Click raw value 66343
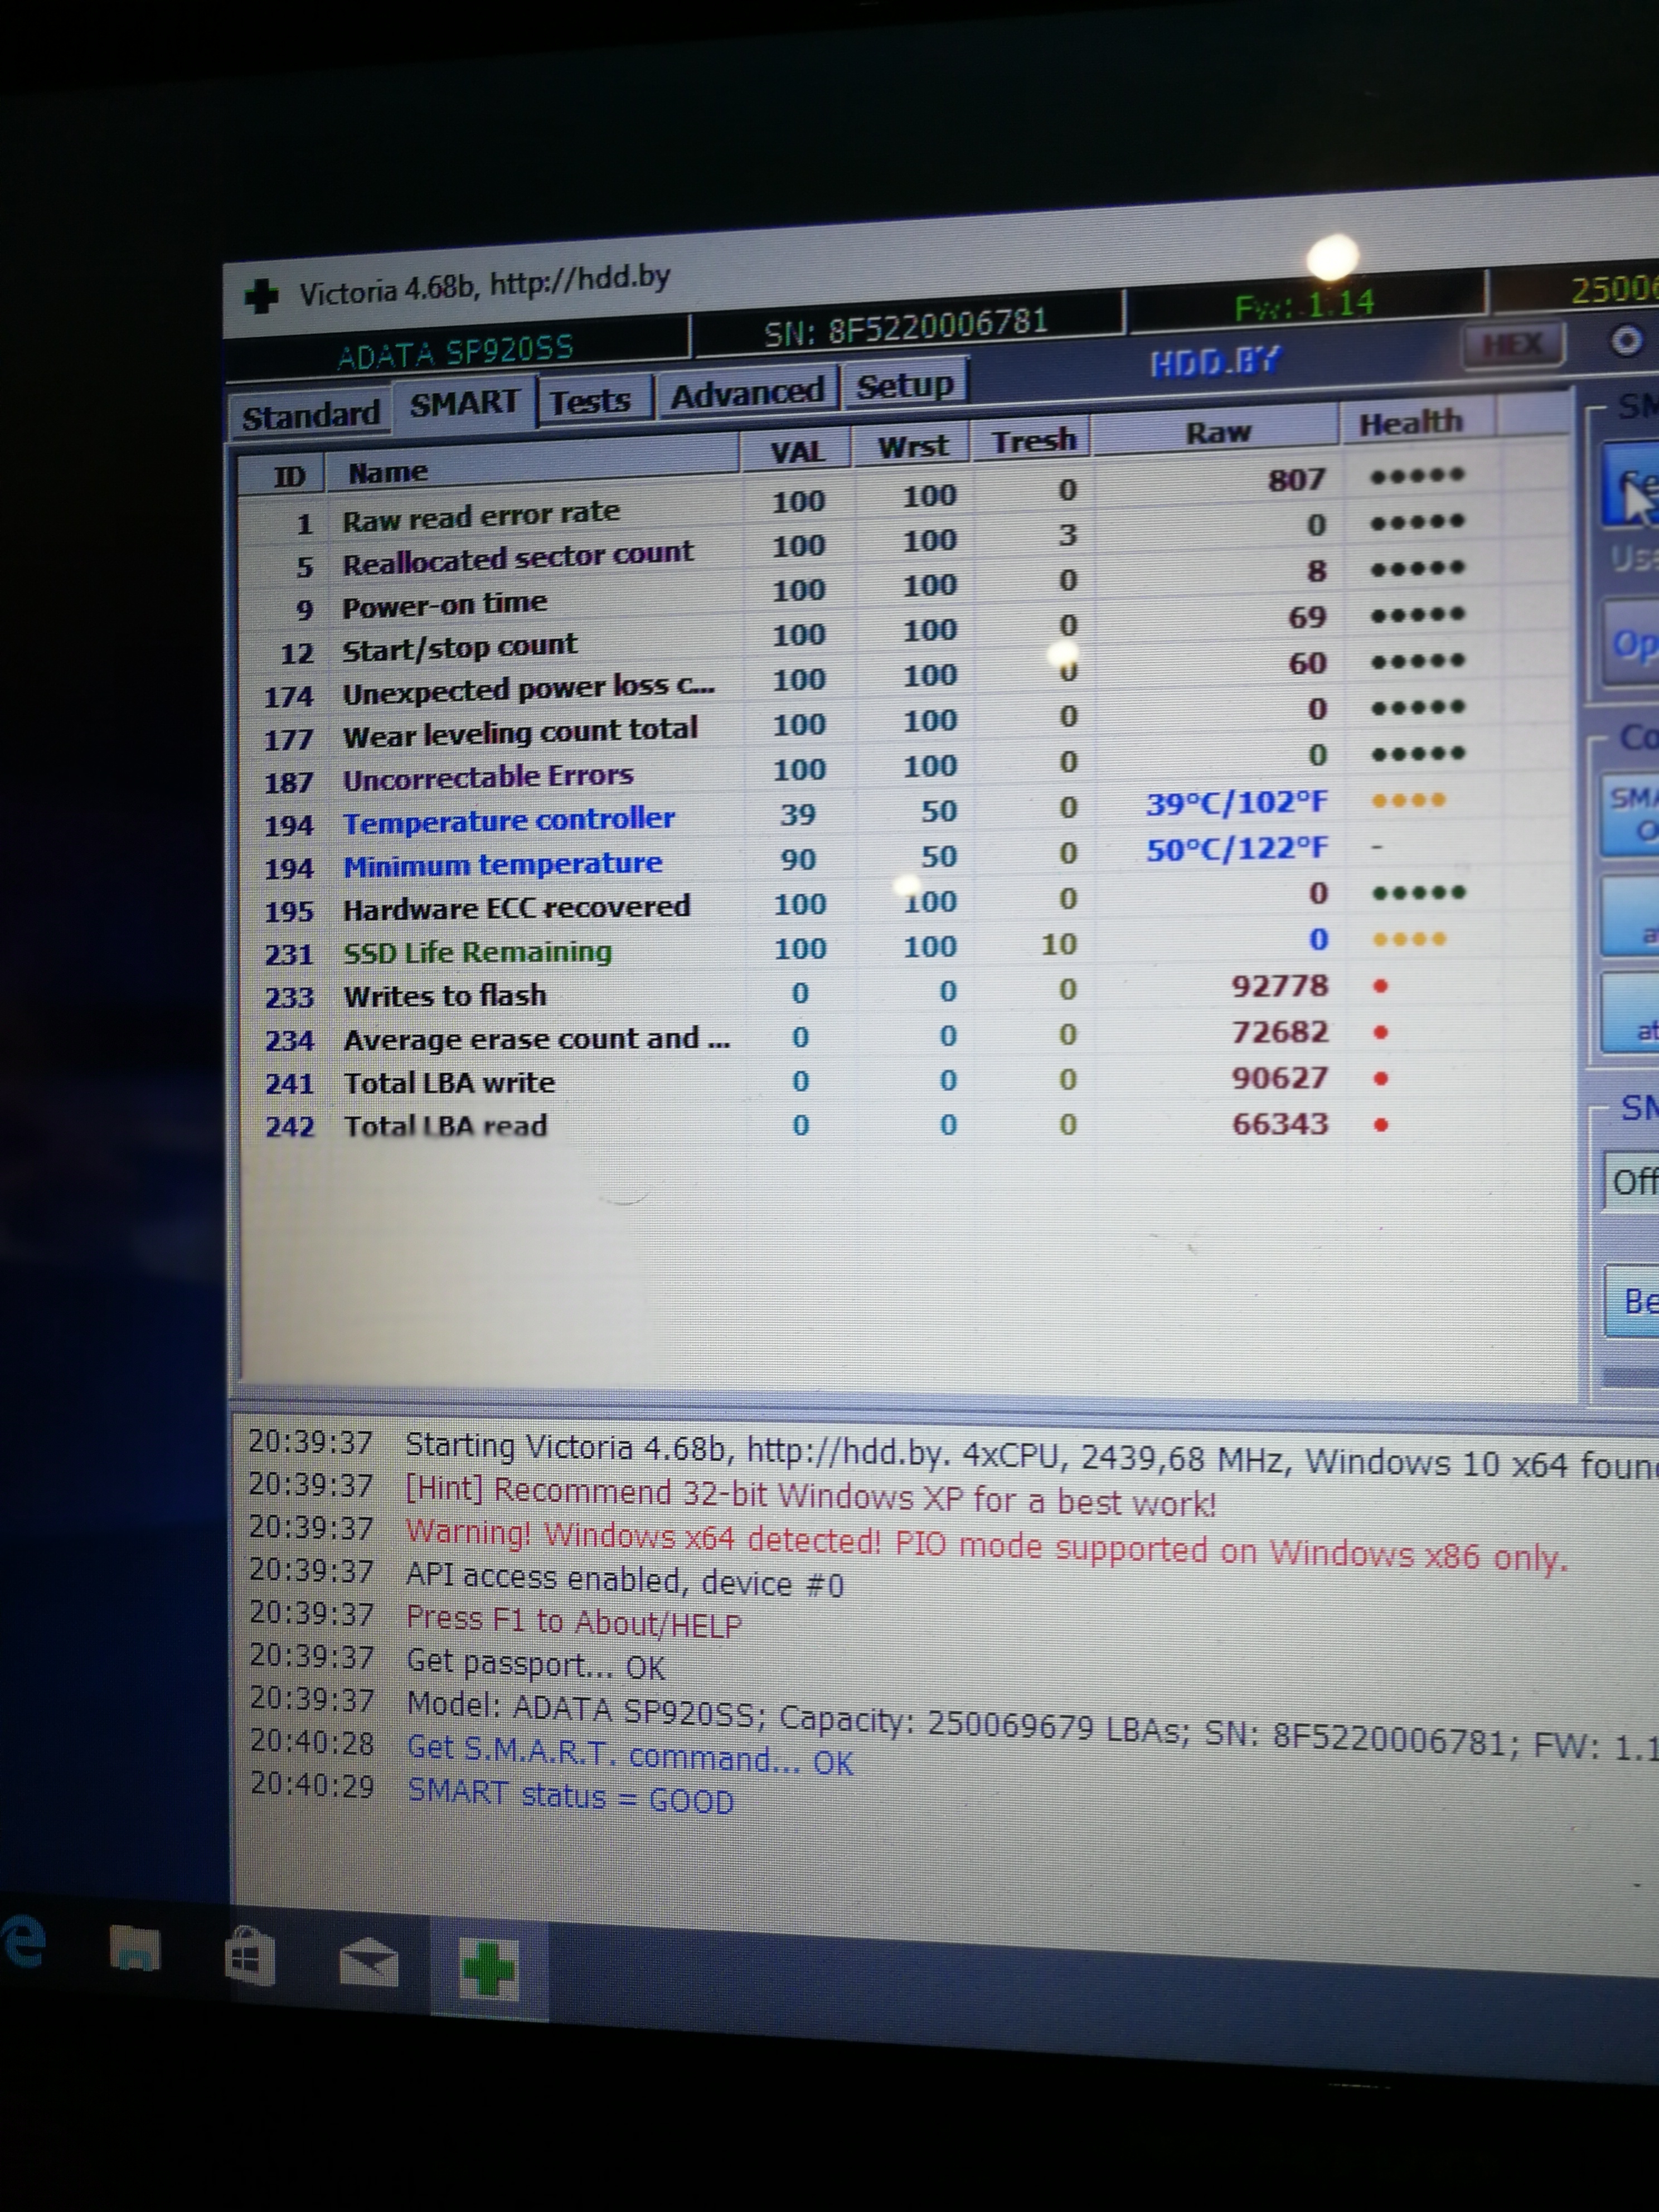Screen dimensions: 1659x2212 click(1280, 1124)
